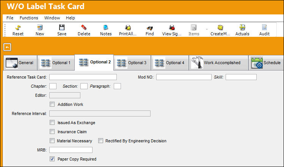Click the Chapter label link
The image size is (284, 167).
(39, 86)
